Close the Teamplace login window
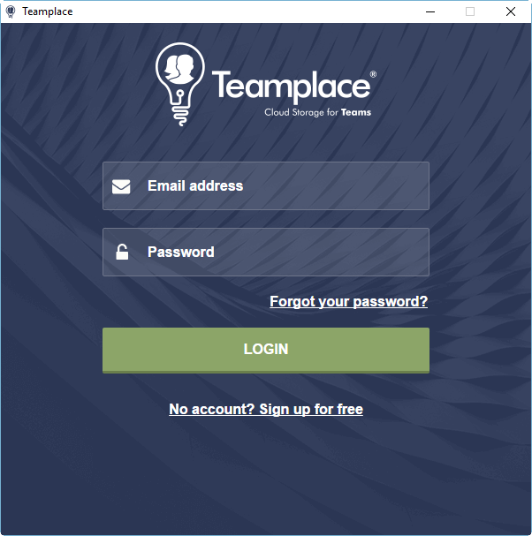The width and height of the screenshot is (532, 536). coord(511,11)
